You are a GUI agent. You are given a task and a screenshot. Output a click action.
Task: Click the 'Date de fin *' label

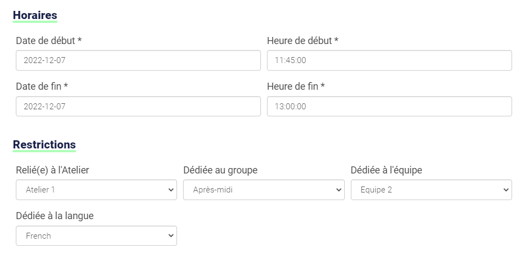point(42,86)
